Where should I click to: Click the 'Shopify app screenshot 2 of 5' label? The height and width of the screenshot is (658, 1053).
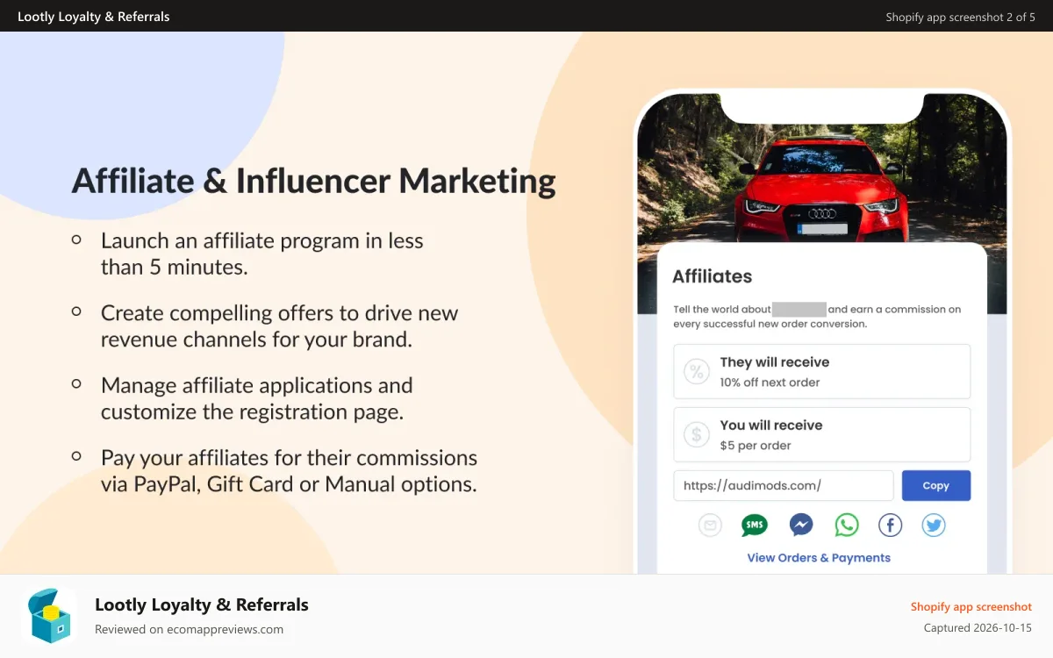click(960, 17)
